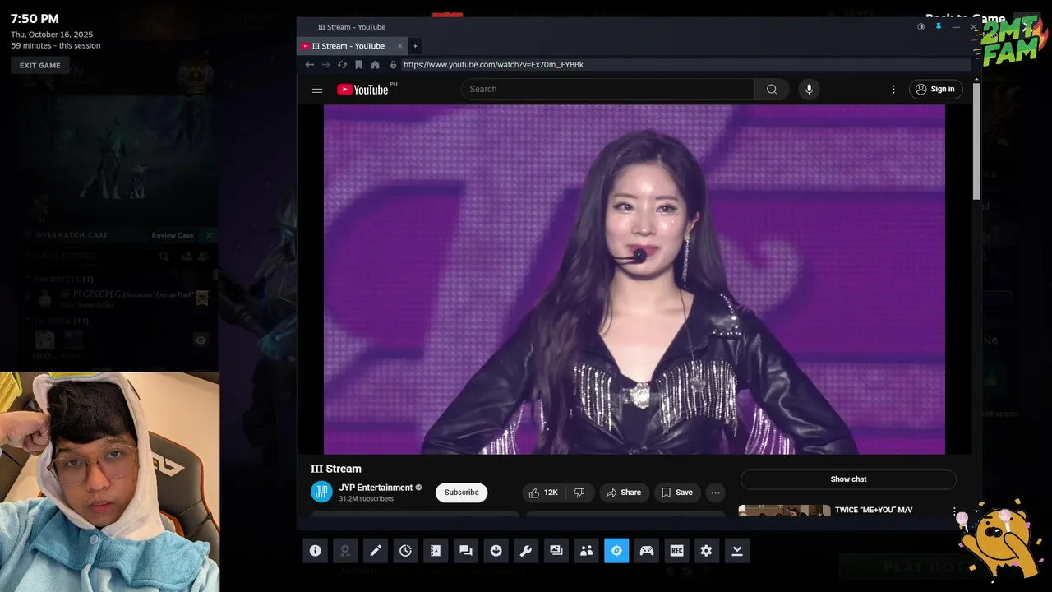Viewport: 1052px width, 592px height.
Task: Click the video player area
Action: [x=634, y=279]
